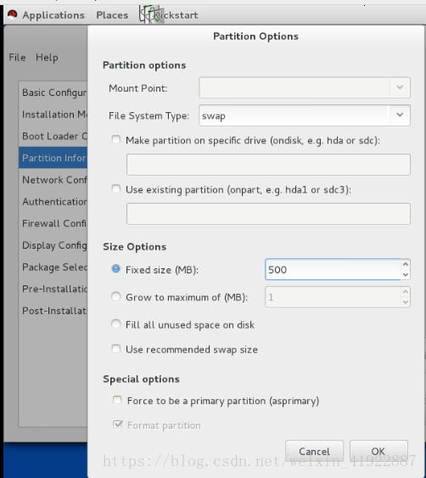Click the Fixed size value field showing 500
The height and width of the screenshot is (478, 426).
click(333, 269)
